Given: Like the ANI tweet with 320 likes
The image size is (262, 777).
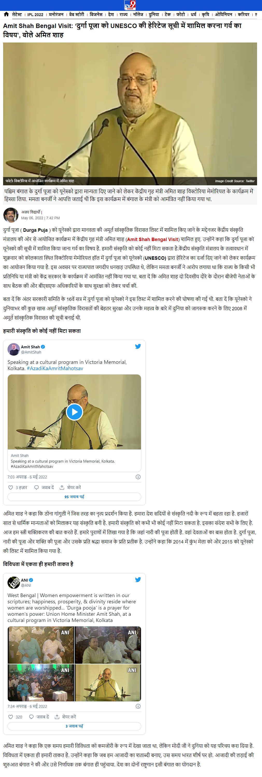Looking at the screenshot, I should (11, 717).
